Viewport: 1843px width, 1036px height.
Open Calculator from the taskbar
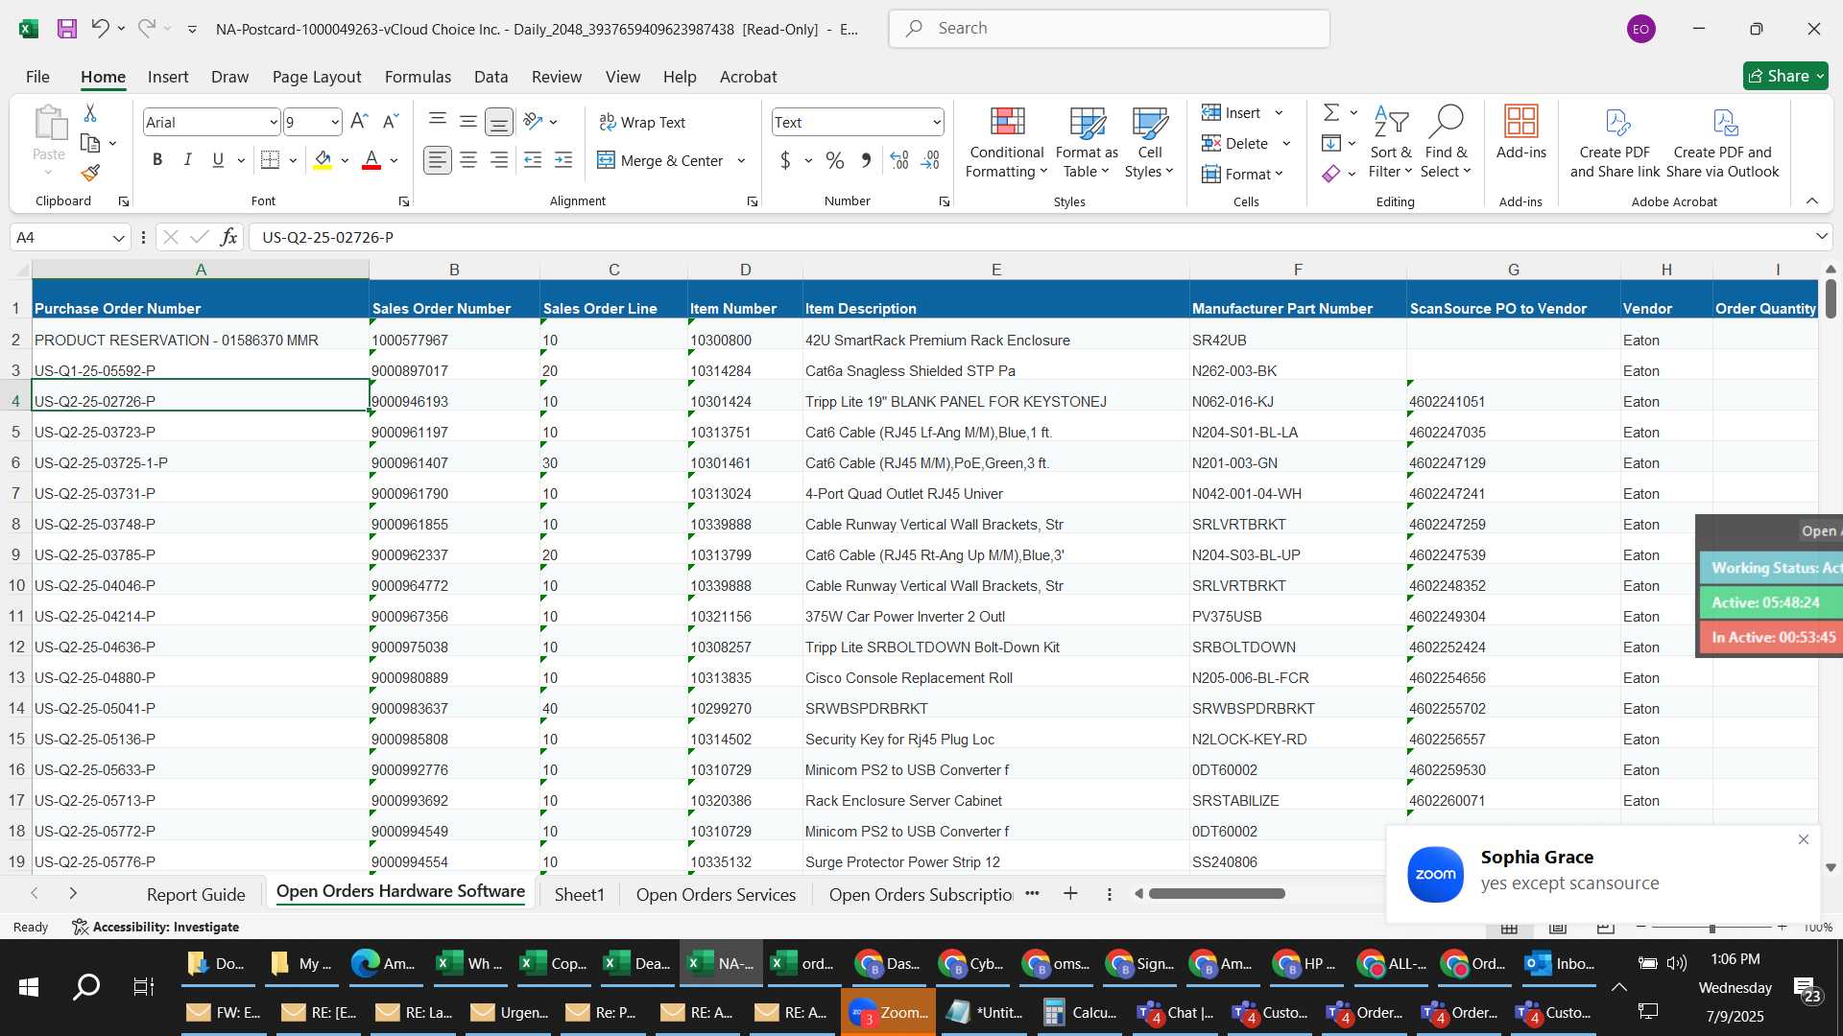(1080, 1013)
